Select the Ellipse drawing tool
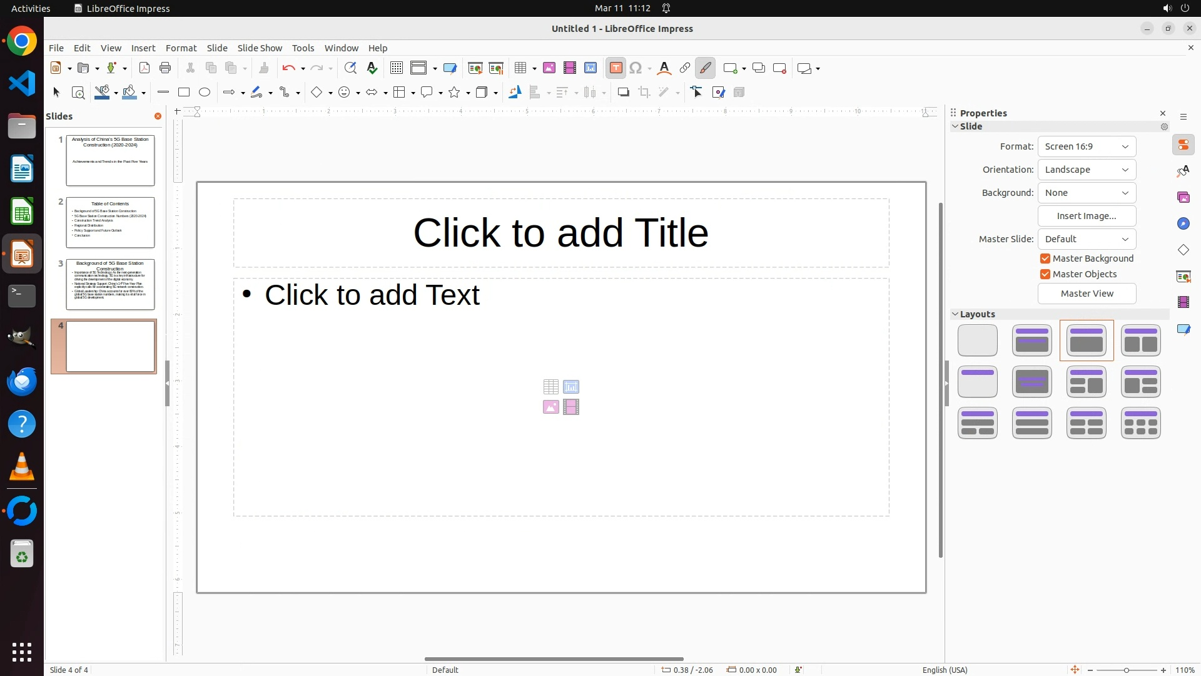The width and height of the screenshot is (1201, 676). coord(205,93)
